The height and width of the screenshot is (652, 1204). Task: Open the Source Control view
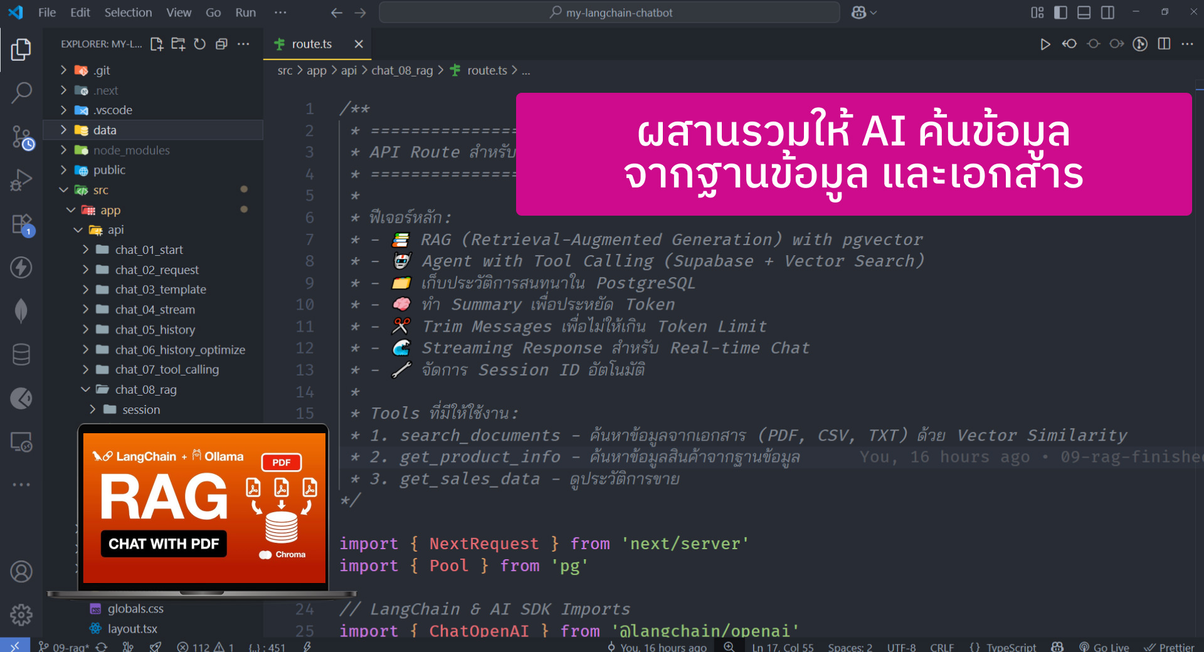click(x=21, y=137)
